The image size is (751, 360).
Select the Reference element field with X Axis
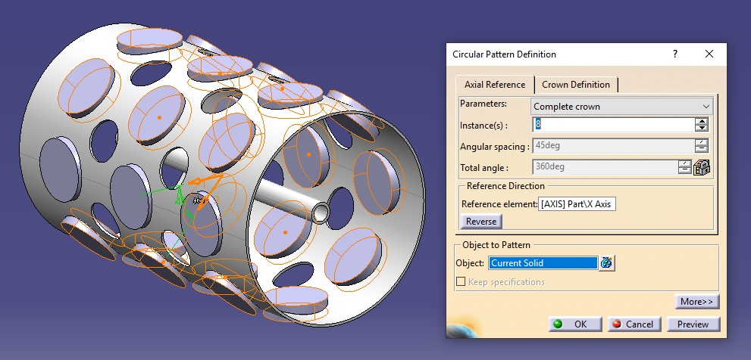pyautogui.click(x=577, y=204)
